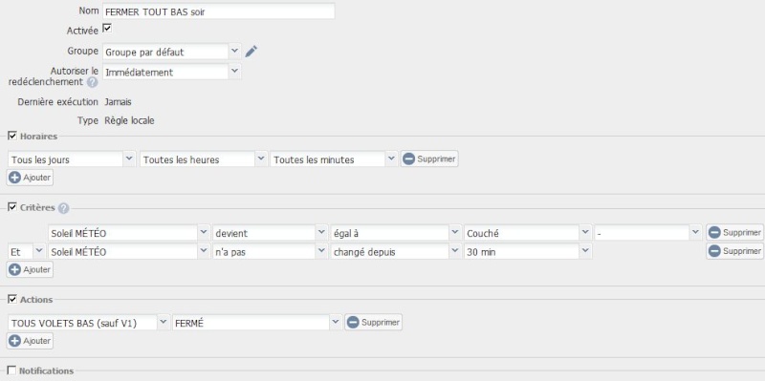Add a new criterion under Critères
The width and height of the screenshot is (765, 381).
coord(31,269)
